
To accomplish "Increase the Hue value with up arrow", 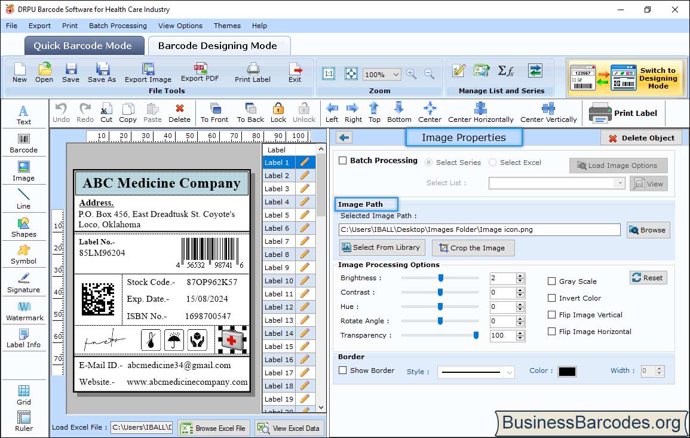I will click(x=520, y=304).
